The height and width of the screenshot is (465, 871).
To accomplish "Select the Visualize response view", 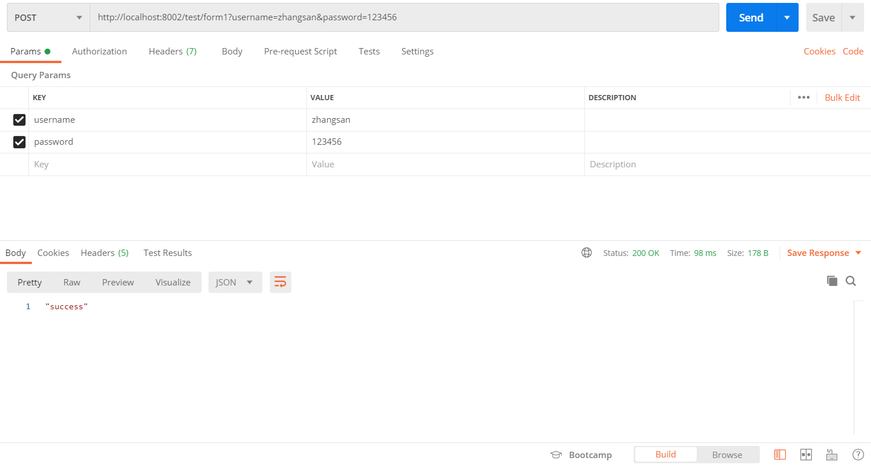I will pyautogui.click(x=173, y=282).
